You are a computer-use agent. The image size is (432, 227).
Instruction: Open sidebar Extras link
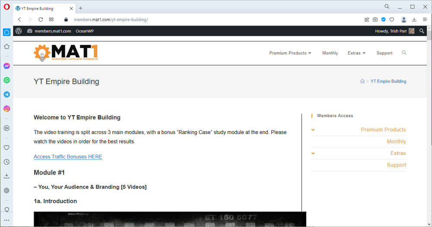pyautogui.click(x=398, y=153)
